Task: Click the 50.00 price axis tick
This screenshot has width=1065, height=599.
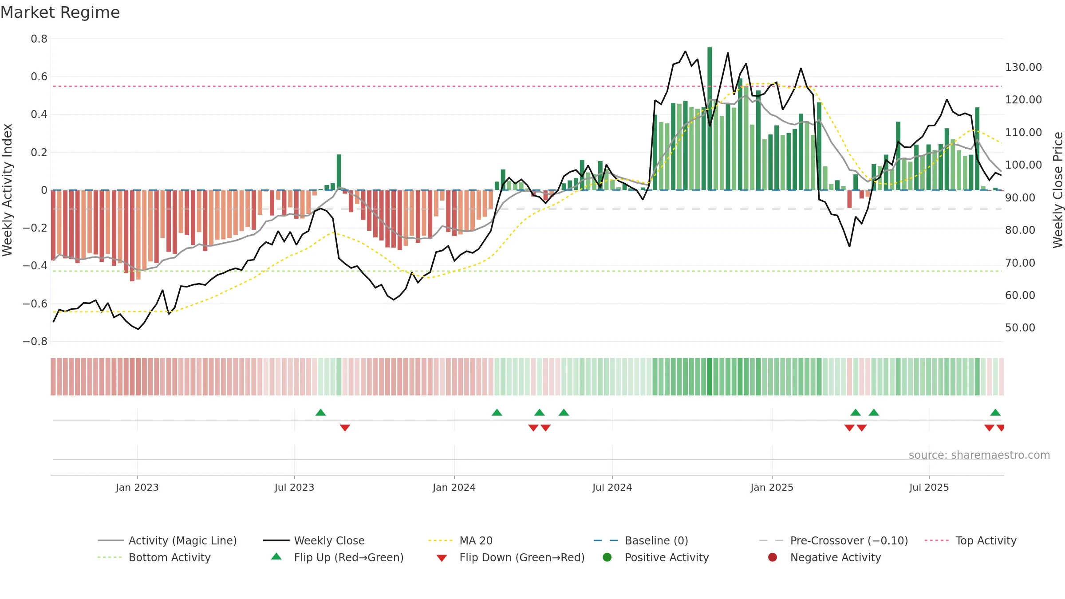Action: tap(1020, 328)
